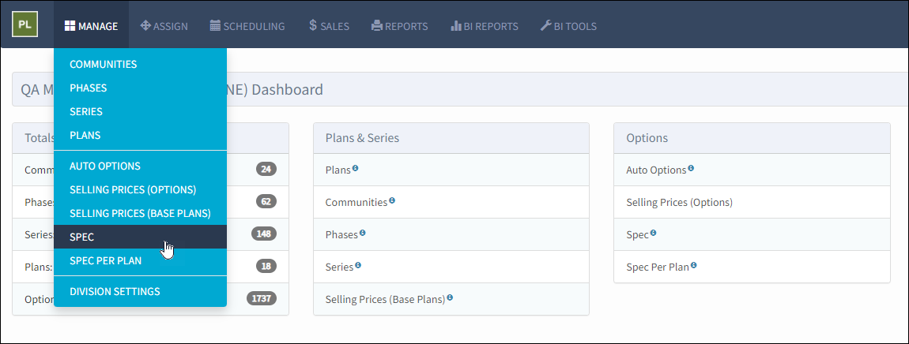Click info icon by Selling Prices (Base Plans)

click(x=450, y=297)
